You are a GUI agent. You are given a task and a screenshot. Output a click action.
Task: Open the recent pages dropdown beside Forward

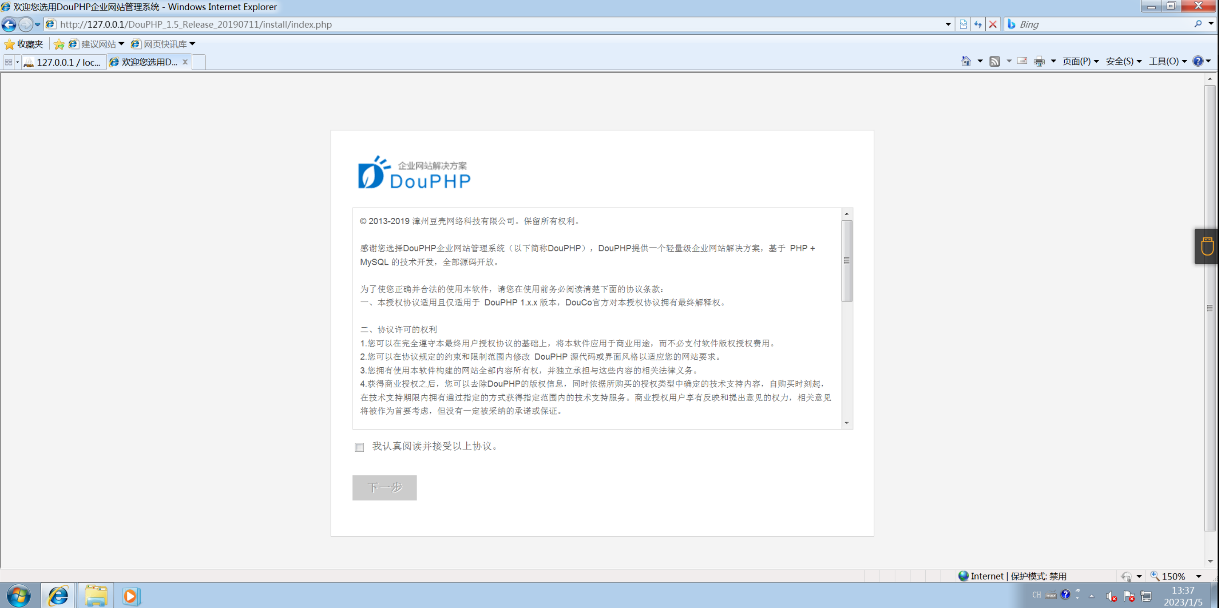click(x=37, y=24)
